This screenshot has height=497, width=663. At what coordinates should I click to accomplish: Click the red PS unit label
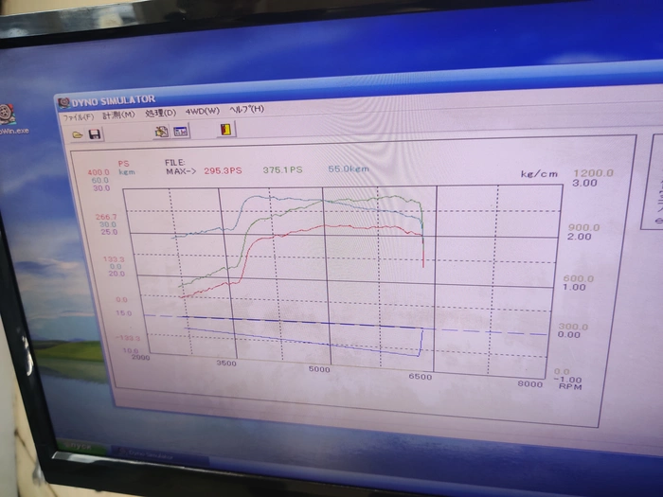(123, 164)
